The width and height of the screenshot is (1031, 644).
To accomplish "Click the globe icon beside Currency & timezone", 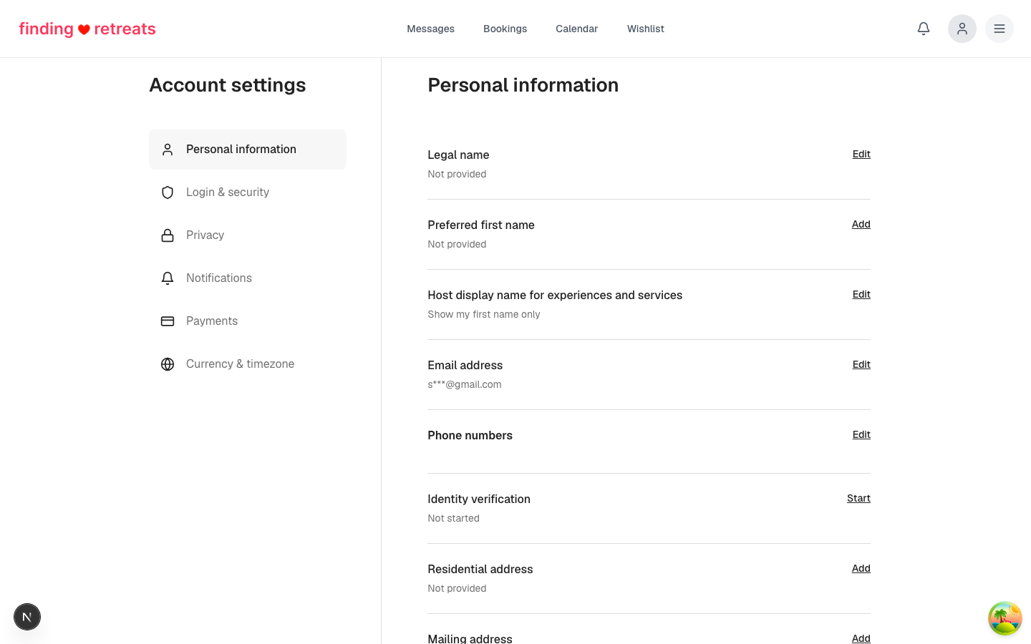I will tap(168, 364).
